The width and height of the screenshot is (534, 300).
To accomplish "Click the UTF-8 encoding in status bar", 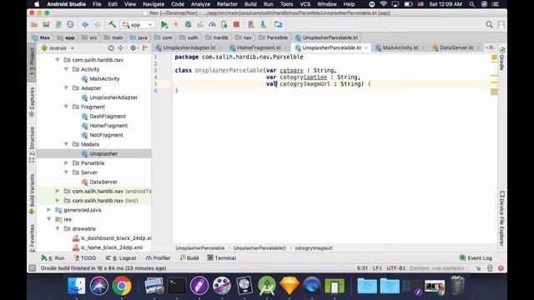I will [395, 268].
